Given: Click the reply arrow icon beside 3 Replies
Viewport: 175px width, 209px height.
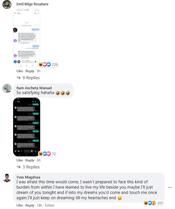Looking at the screenshot, I should [x=19, y=167].
